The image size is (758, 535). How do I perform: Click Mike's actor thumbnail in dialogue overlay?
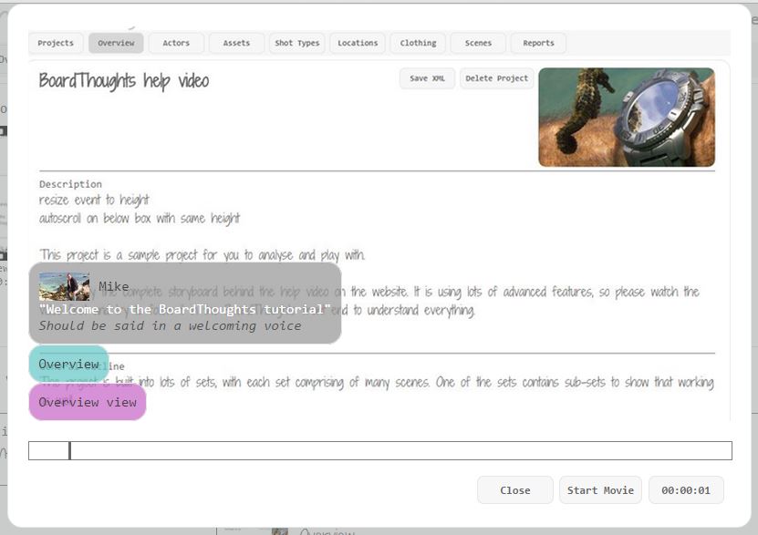[x=64, y=286]
